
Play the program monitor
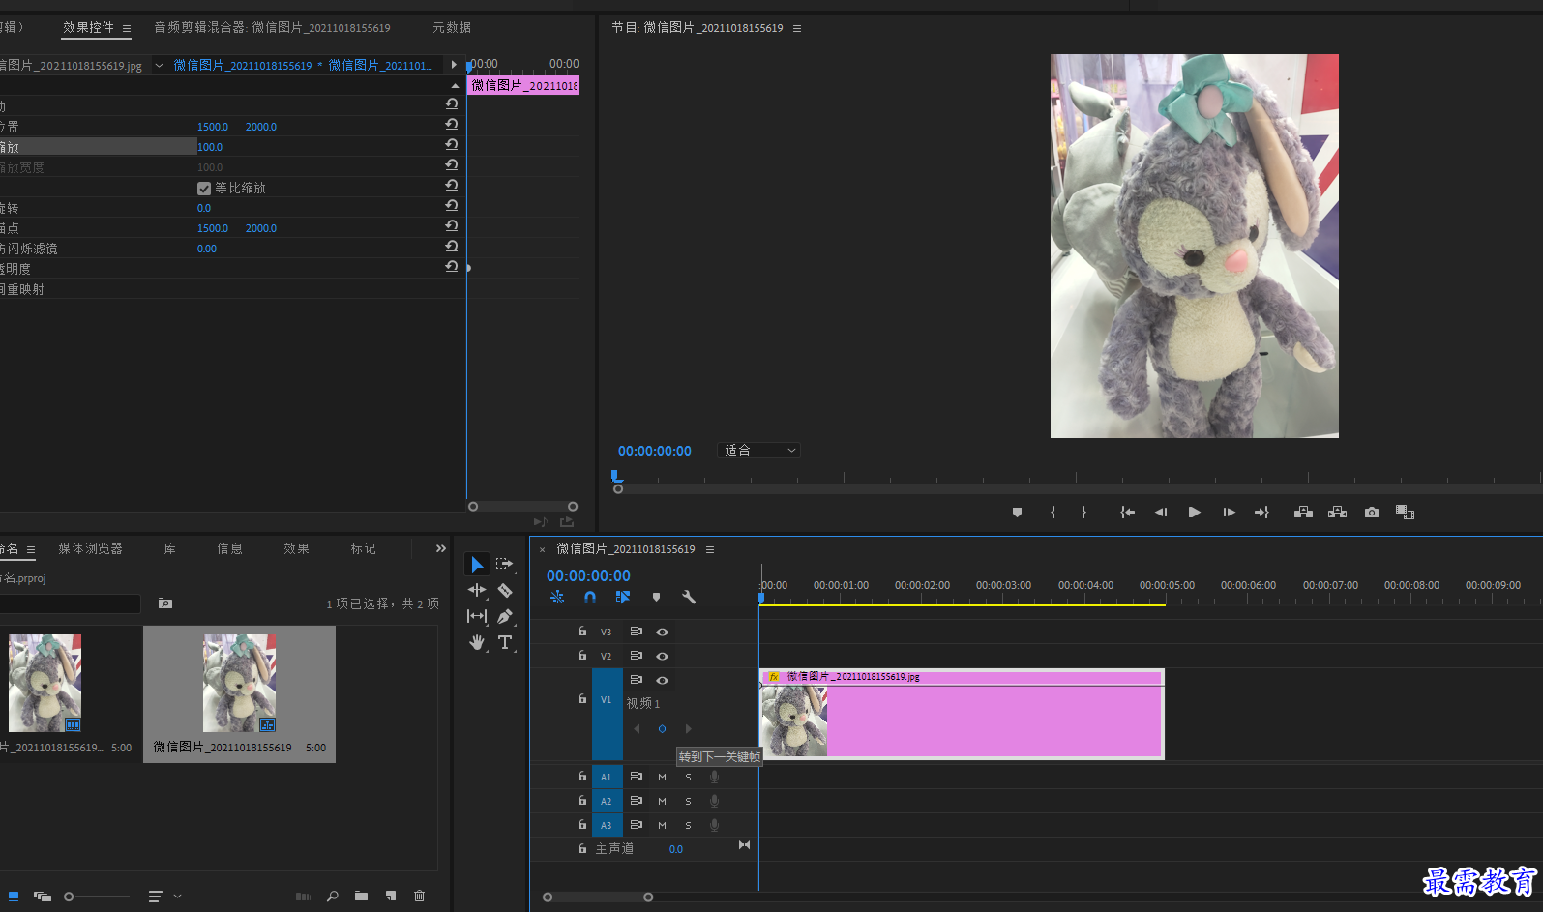[1194, 513]
